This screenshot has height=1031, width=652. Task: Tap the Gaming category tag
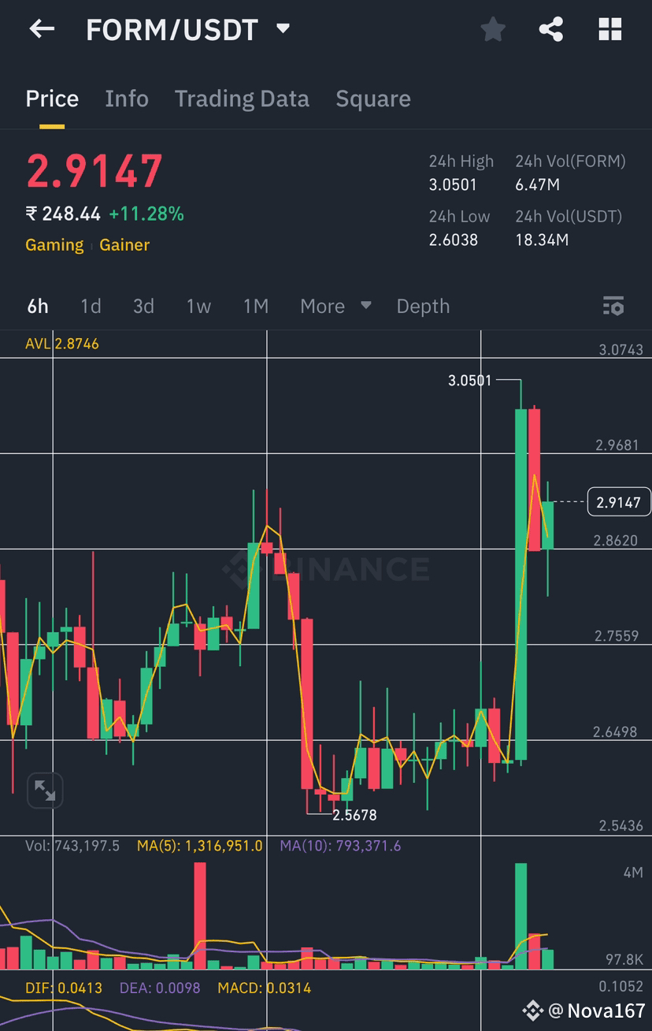tap(54, 244)
